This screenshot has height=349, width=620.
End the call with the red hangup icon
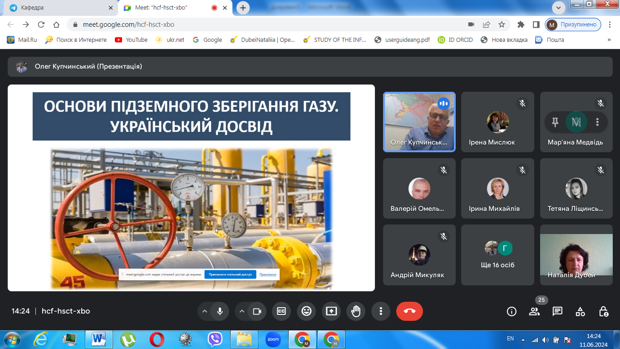coord(409,311)
